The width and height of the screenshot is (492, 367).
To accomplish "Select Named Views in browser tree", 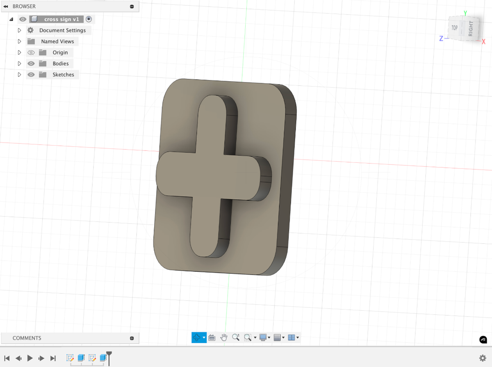I will (57, 41).
